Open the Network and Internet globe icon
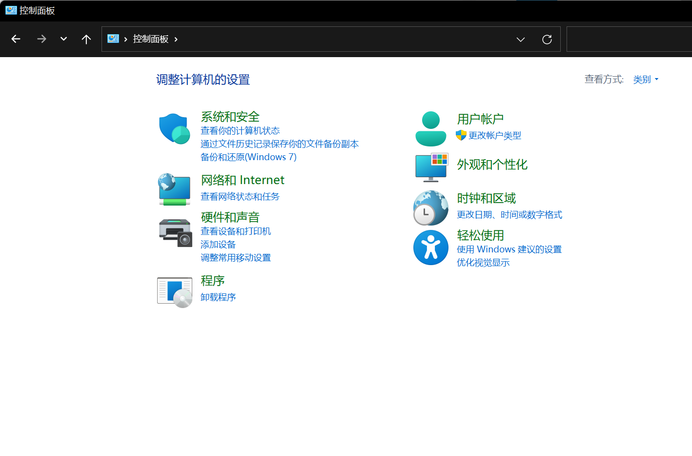 pyautogui.click(x=174, y=189)
